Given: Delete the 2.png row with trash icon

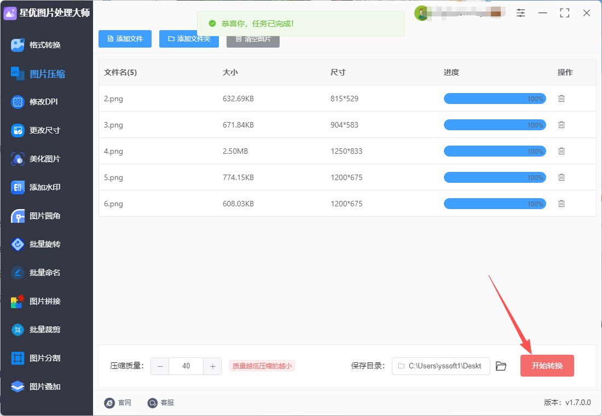Looking at the screenshot, I should tap(562, 99).
